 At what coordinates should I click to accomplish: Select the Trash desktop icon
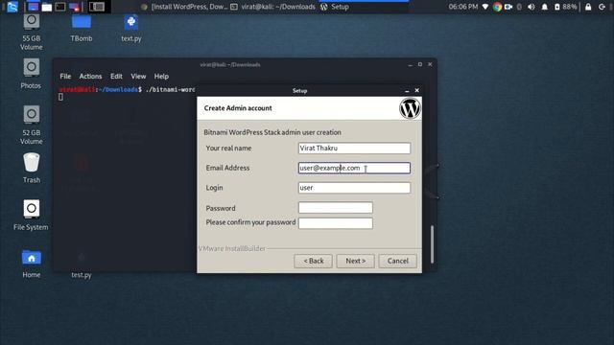[x=32, y=169]
